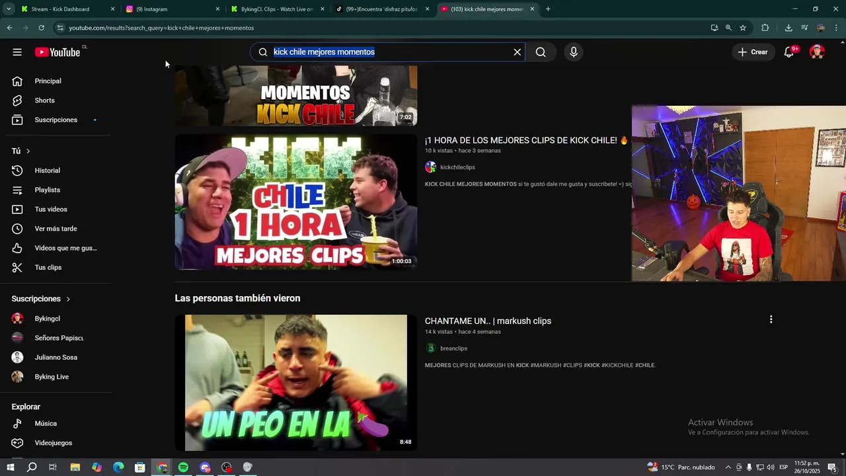Click the YouTube search input field

point(390,52)
